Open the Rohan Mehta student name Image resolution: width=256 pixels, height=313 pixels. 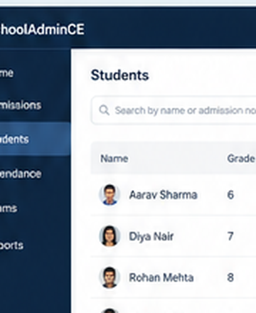click(161, 277)
